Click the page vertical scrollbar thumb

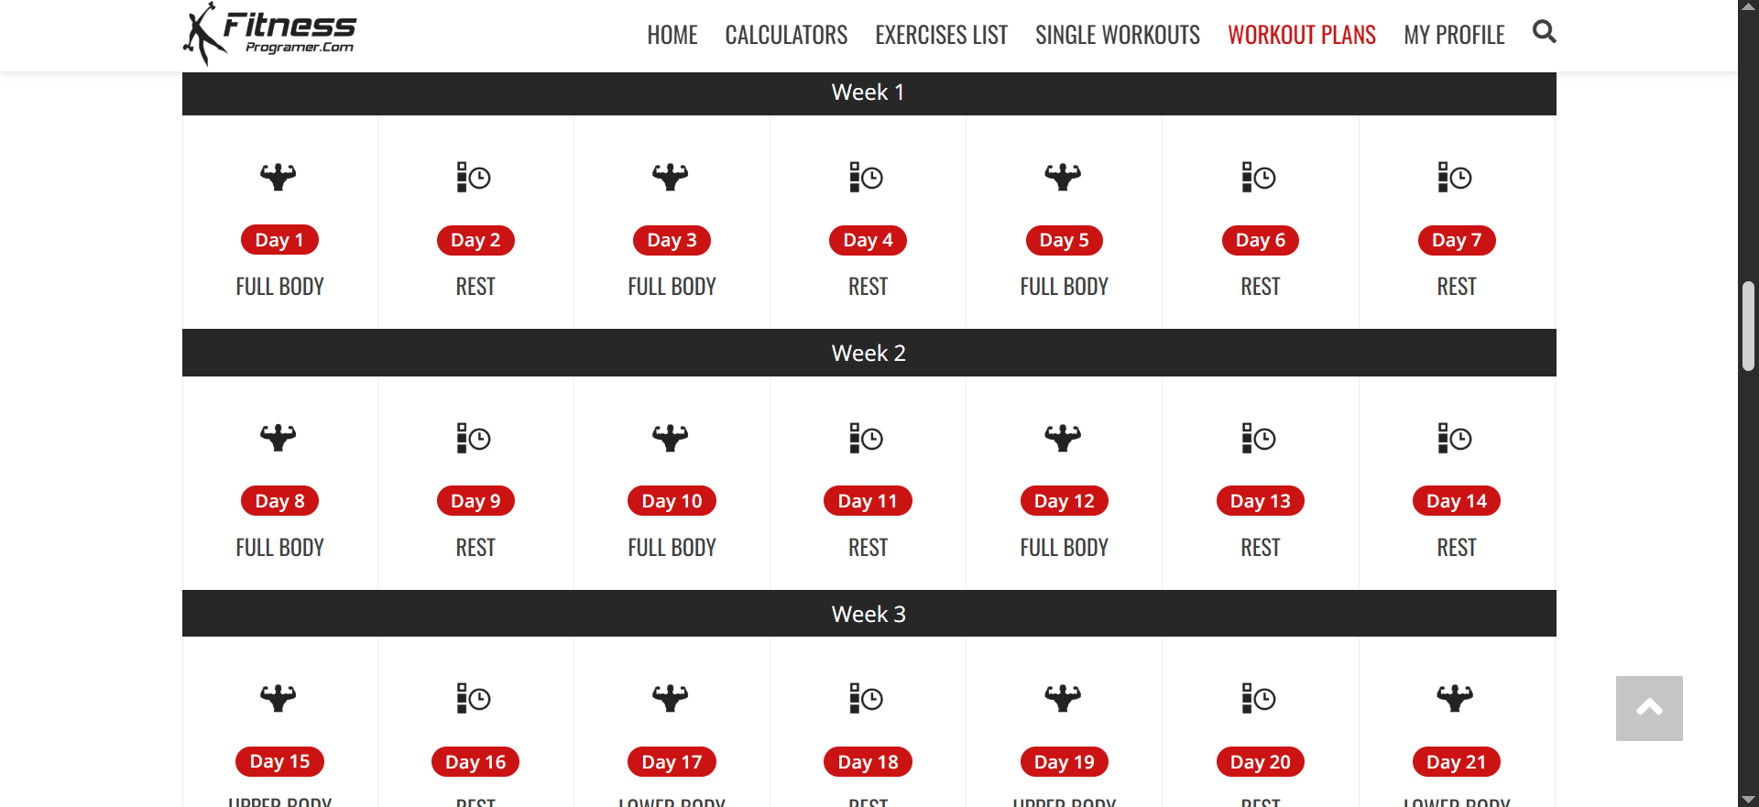pos(1748,327)
